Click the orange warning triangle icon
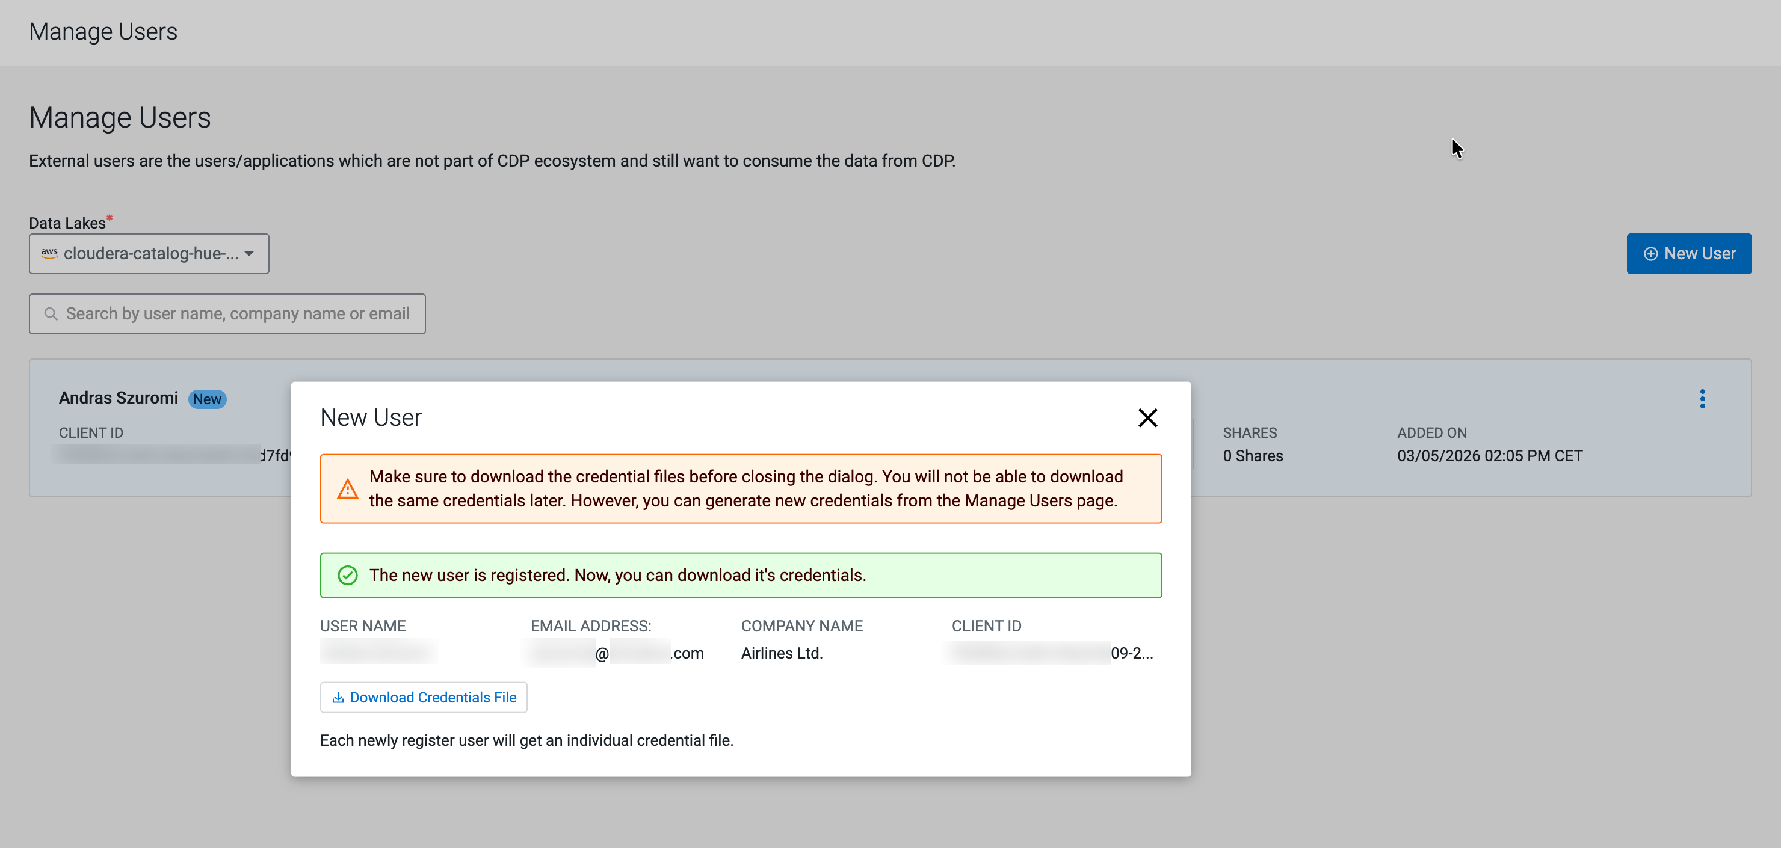1781x848 pixels. (347, 488)
